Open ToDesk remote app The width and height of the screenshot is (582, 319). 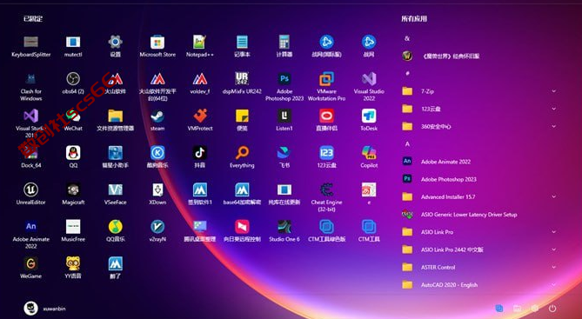pyautogui.click(x=369, y=120)
